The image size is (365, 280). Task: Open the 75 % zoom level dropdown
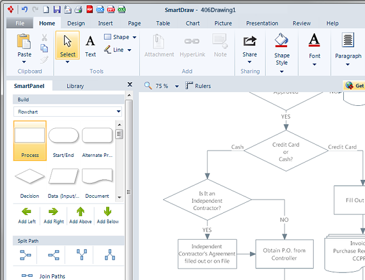[177, 86]
